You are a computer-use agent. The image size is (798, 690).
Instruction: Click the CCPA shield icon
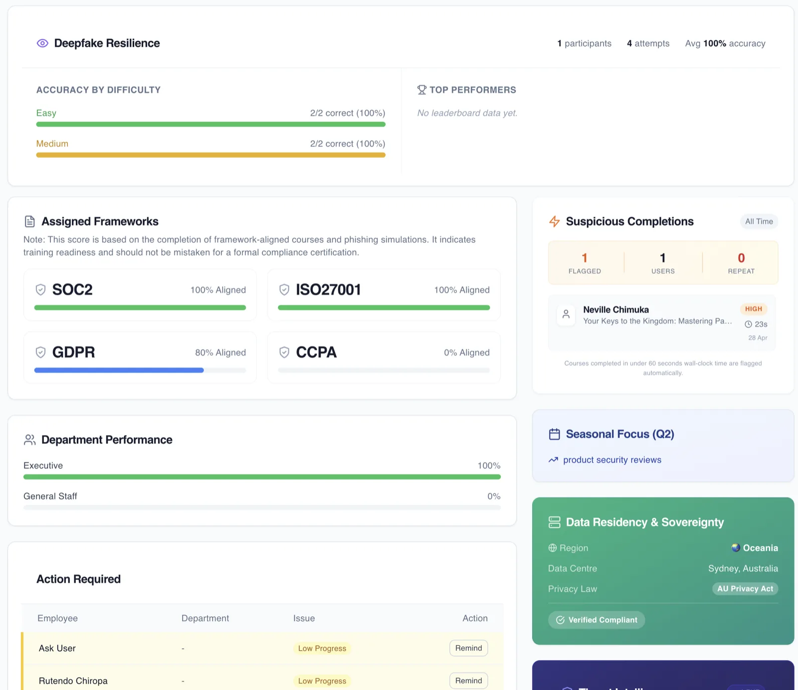pos(284,353)
